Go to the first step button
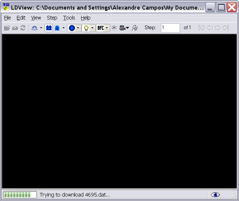 click(x=202, y=28)
